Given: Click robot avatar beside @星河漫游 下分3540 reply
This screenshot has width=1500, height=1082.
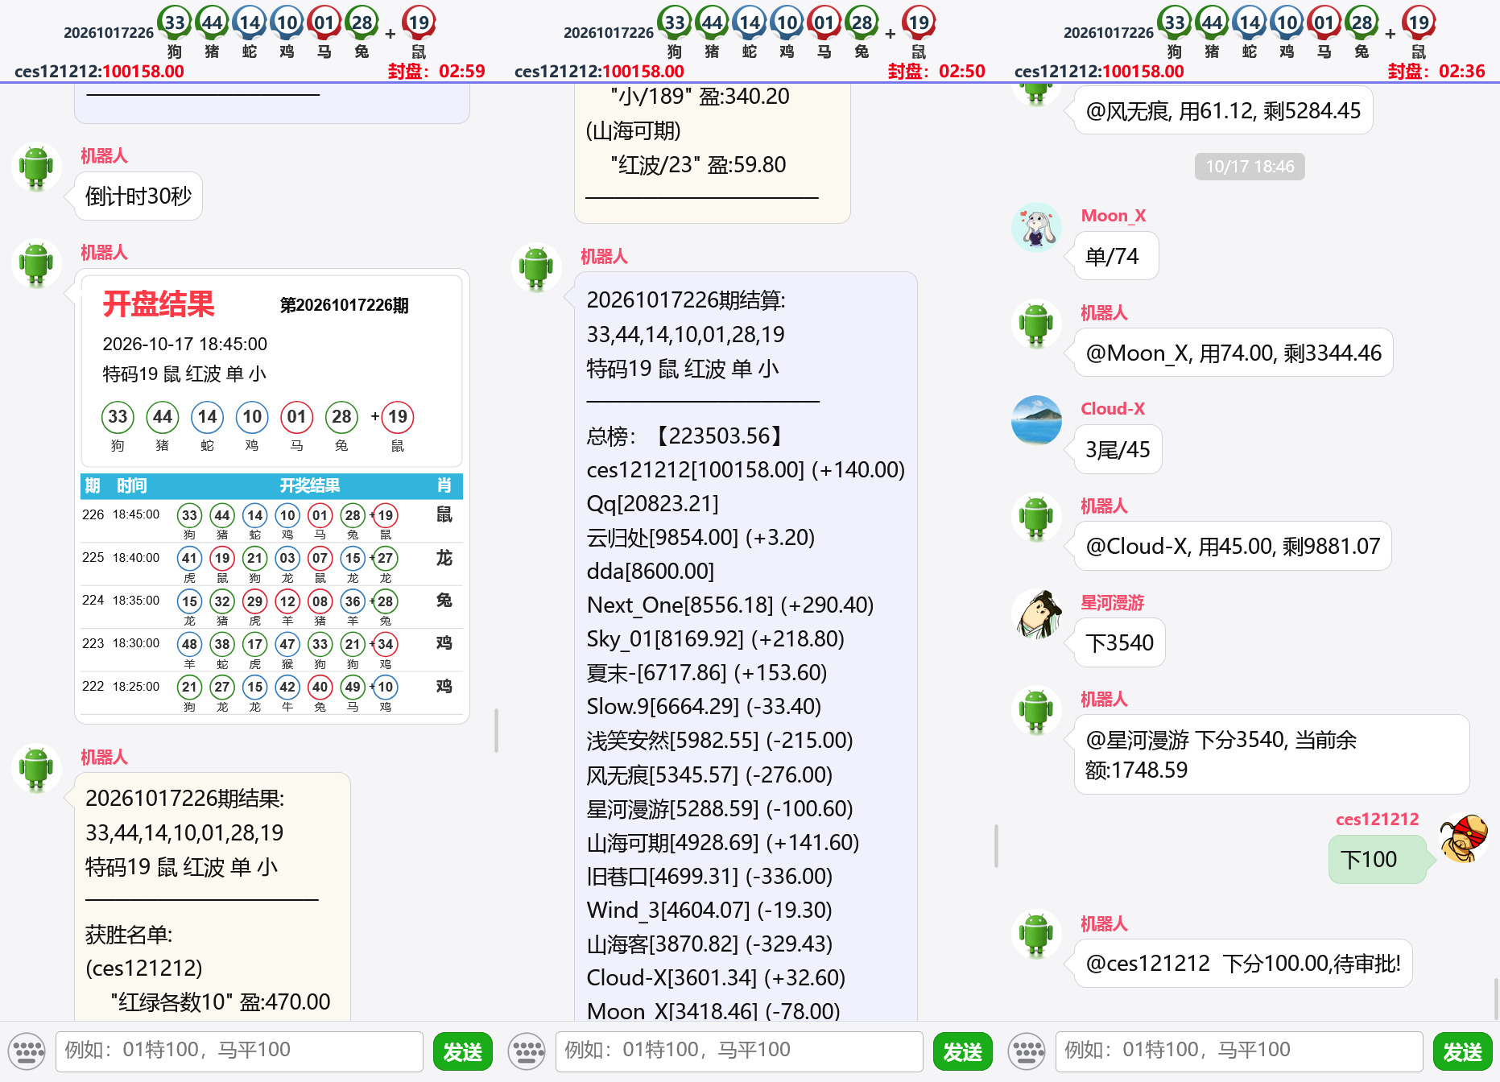Looking at the screenshot, I should click(x=1036, y=711).
